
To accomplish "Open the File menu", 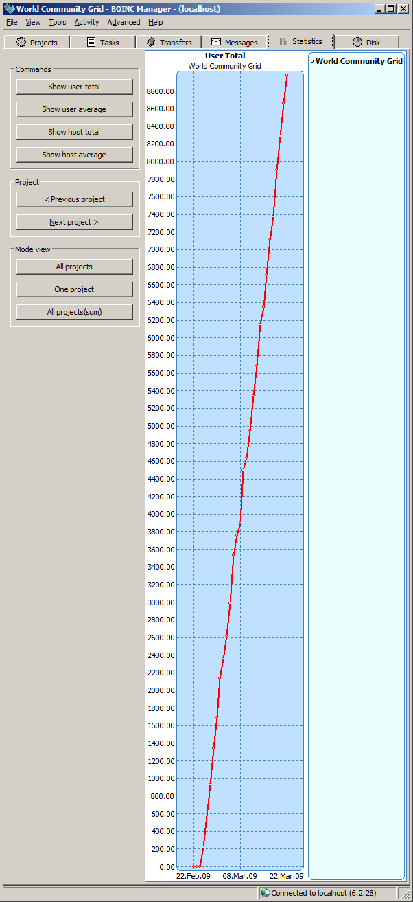I will pyautogui.click(x=12, y=22).
